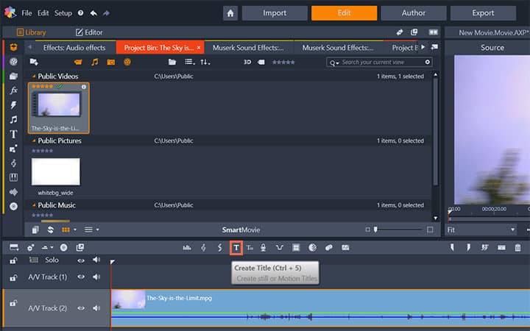Click the ScoreFitter clef icon in timeline toolbar
This screenshot has width=530, height=331.
[203, 248]
